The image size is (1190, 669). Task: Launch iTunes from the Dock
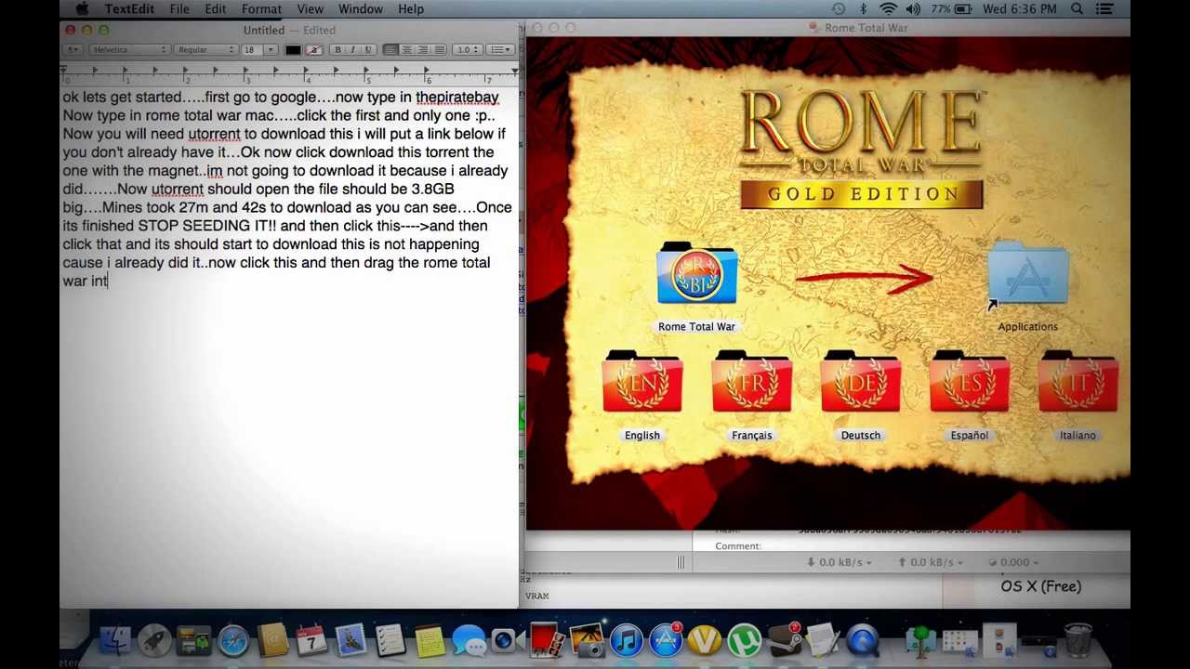[626, 641]
